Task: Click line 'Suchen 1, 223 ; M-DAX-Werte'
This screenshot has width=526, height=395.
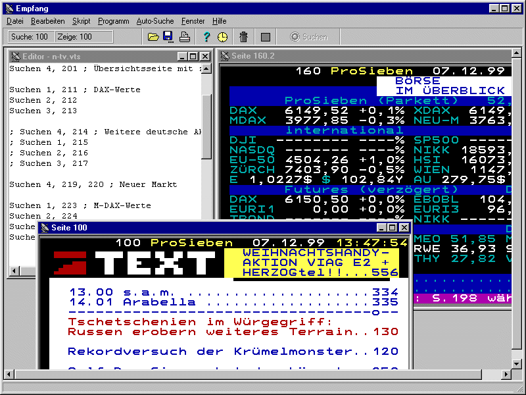Action: pos(80,205)
